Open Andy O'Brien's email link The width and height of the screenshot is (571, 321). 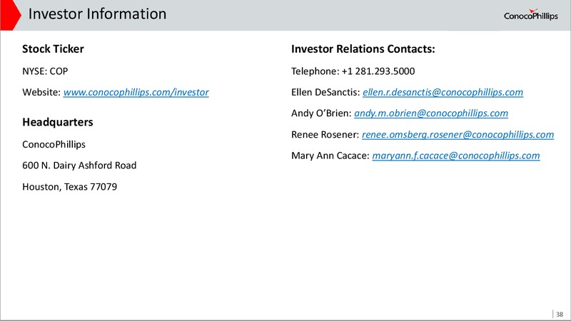431,113
